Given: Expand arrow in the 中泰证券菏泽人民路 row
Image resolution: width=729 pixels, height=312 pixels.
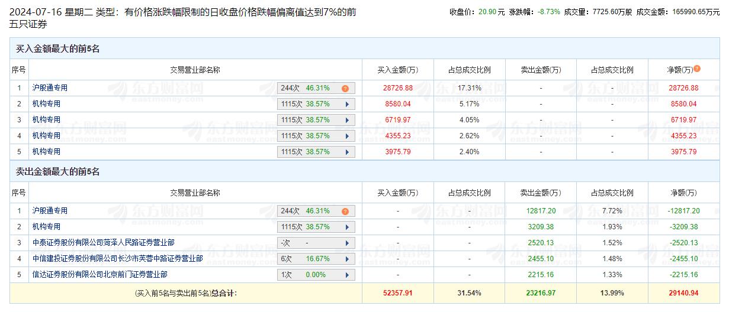Looking at the screenshot, I should pos(347,243).
